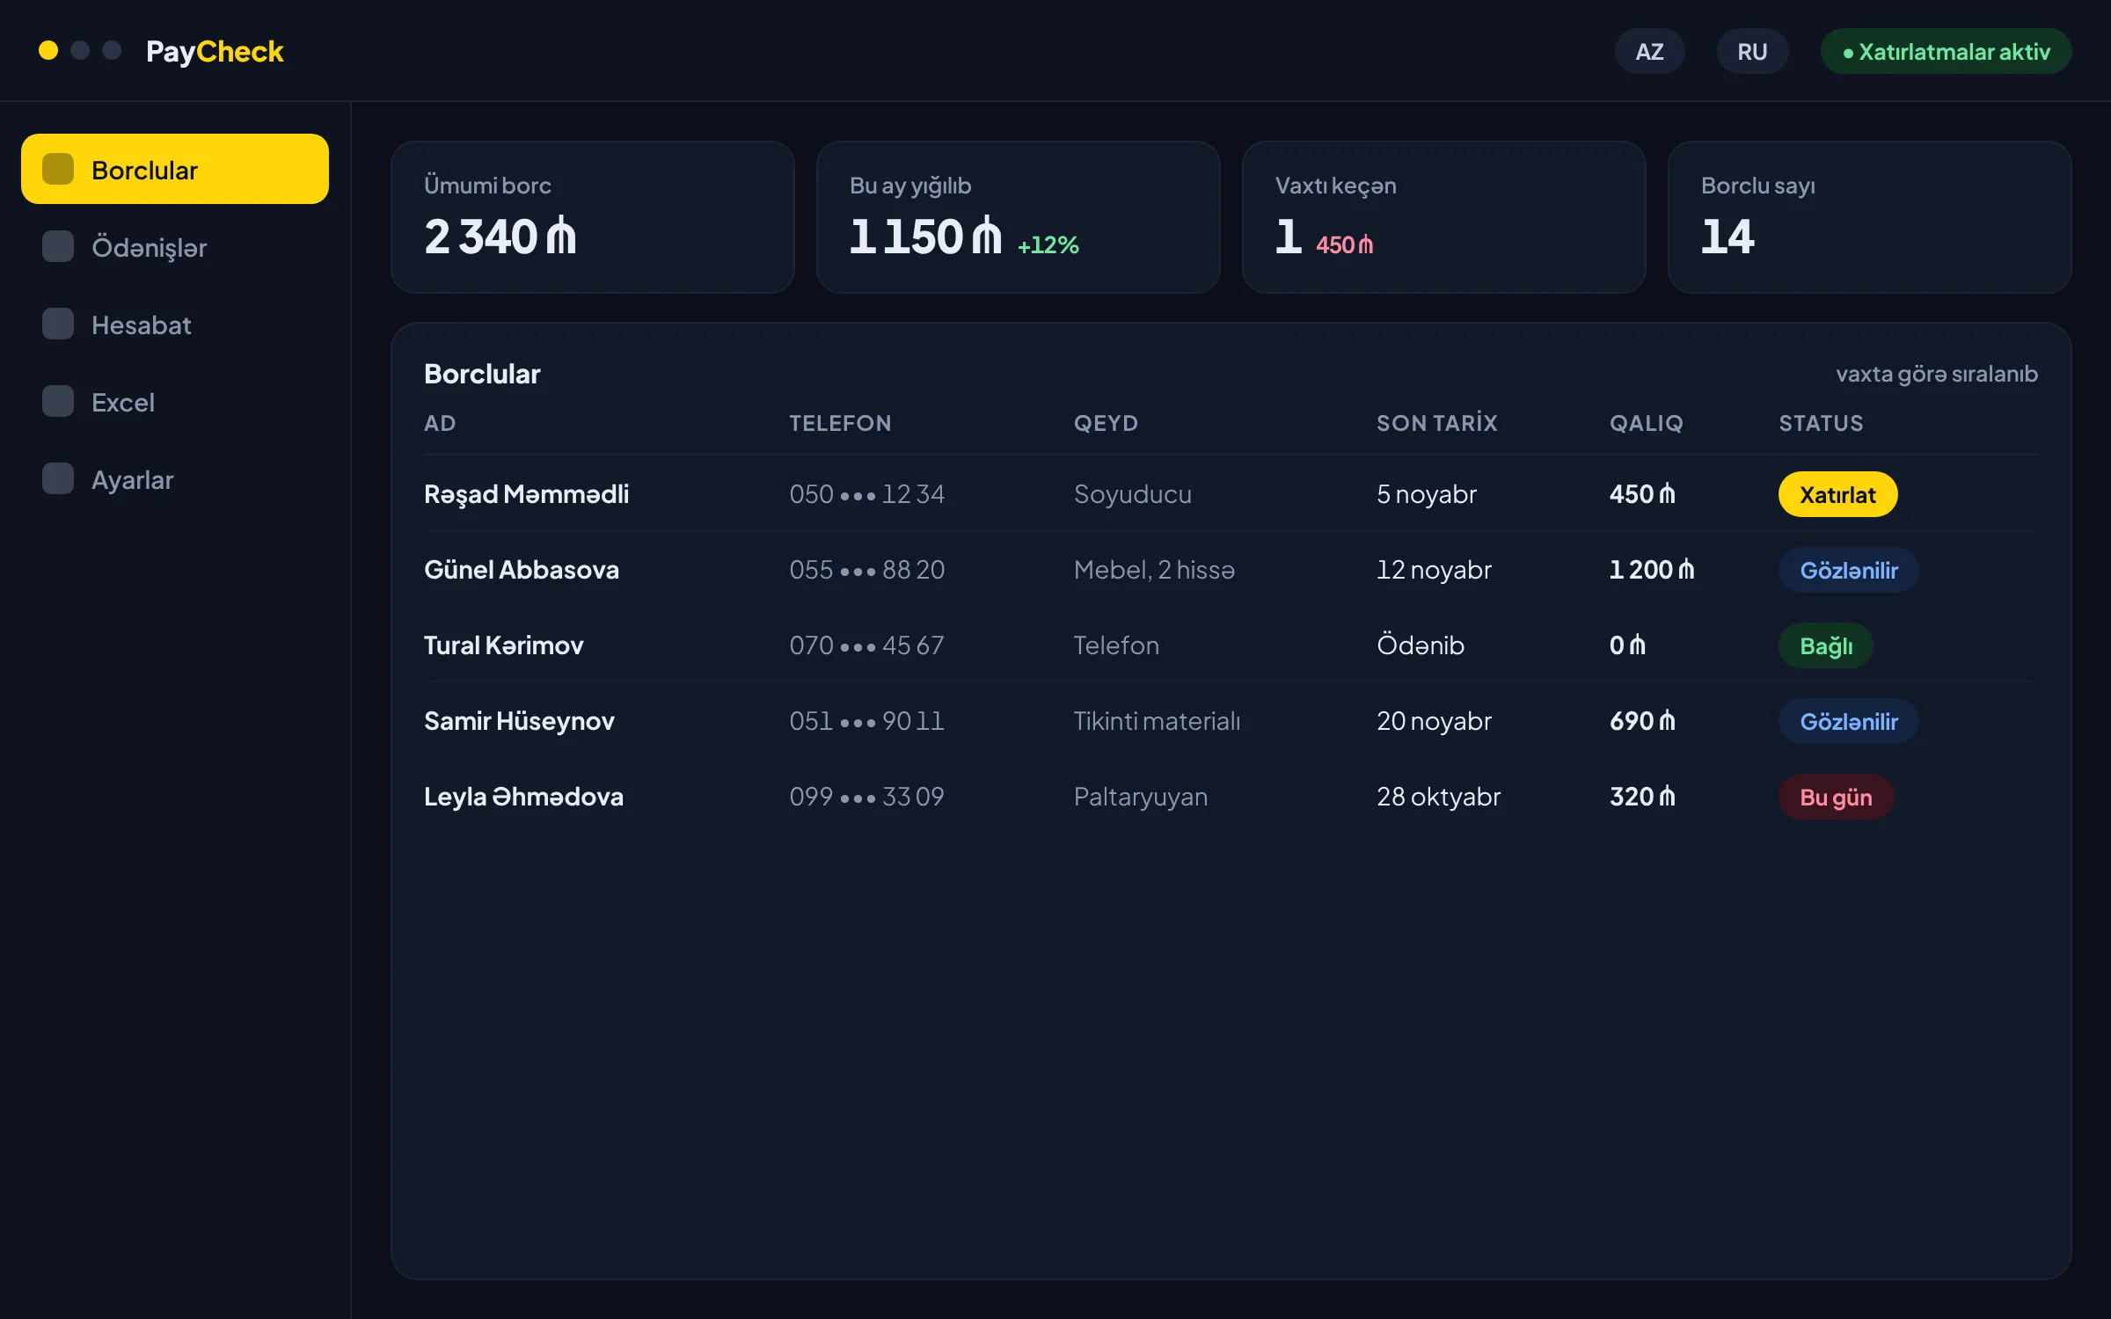Sort by the AD column header
The image size is (2111, 1319).
pos(440,423)
